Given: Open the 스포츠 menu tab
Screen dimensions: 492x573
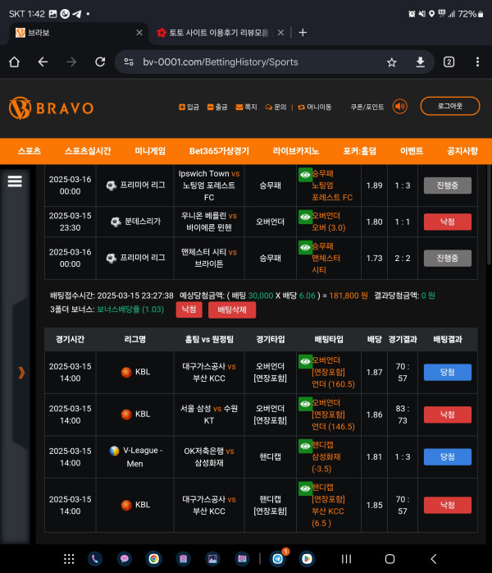Looking at the screenshot, I should tap(30, 151).
